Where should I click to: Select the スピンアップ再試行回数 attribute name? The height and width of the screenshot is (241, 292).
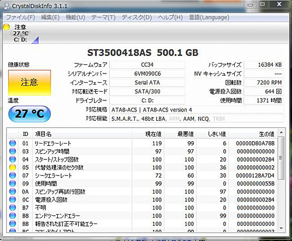(60, 191)
